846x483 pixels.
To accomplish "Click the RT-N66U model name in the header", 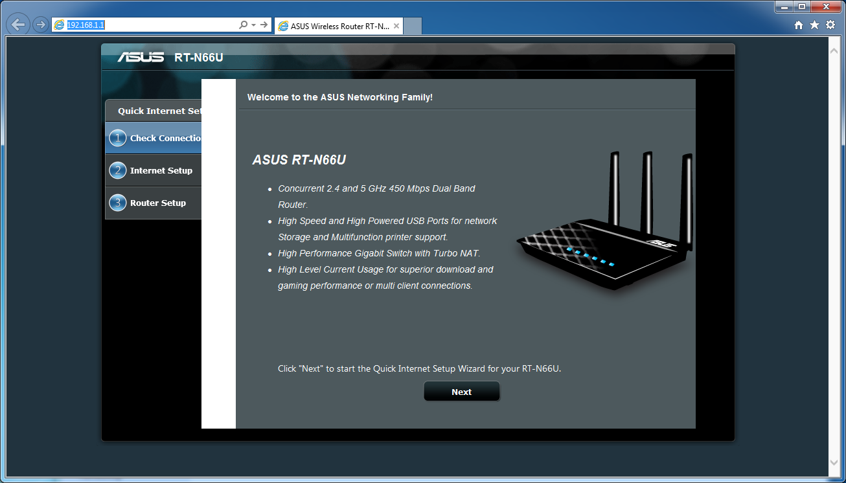I will (x=199, y=58).
